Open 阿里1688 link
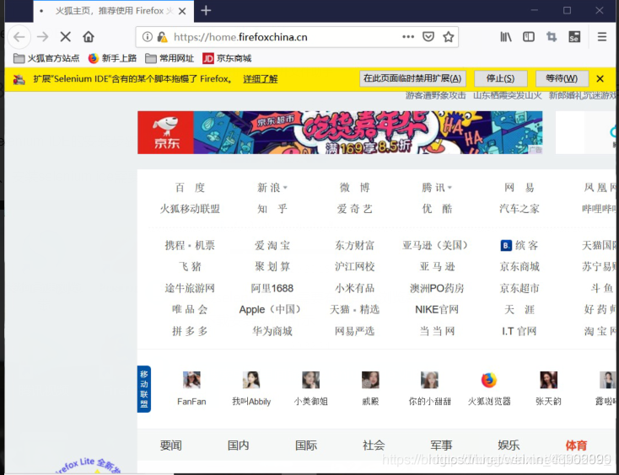The width and height of the screenshot is (619, 475). coord(272,288)
